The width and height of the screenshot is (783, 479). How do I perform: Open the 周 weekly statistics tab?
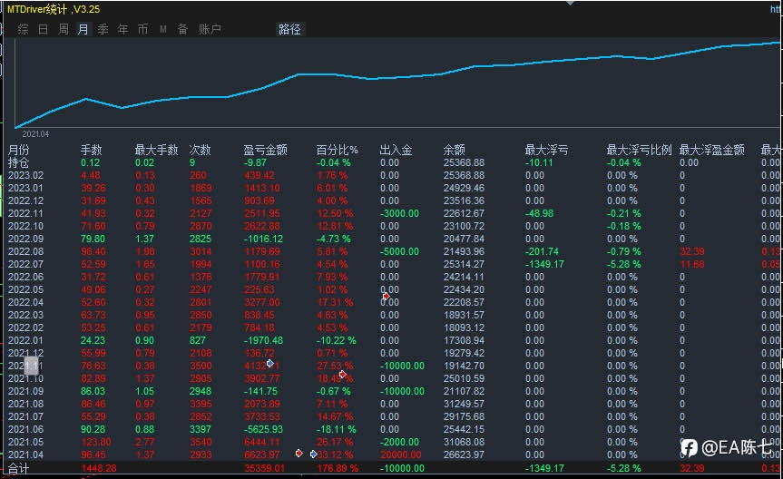click(x=64, y=29)
